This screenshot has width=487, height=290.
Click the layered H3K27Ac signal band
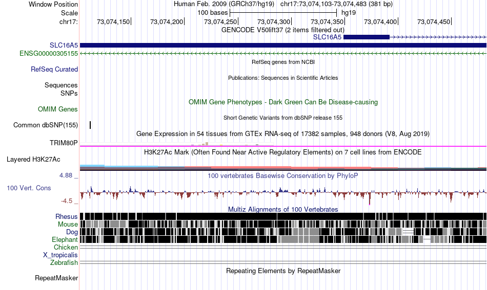click(x=283, y=168)
